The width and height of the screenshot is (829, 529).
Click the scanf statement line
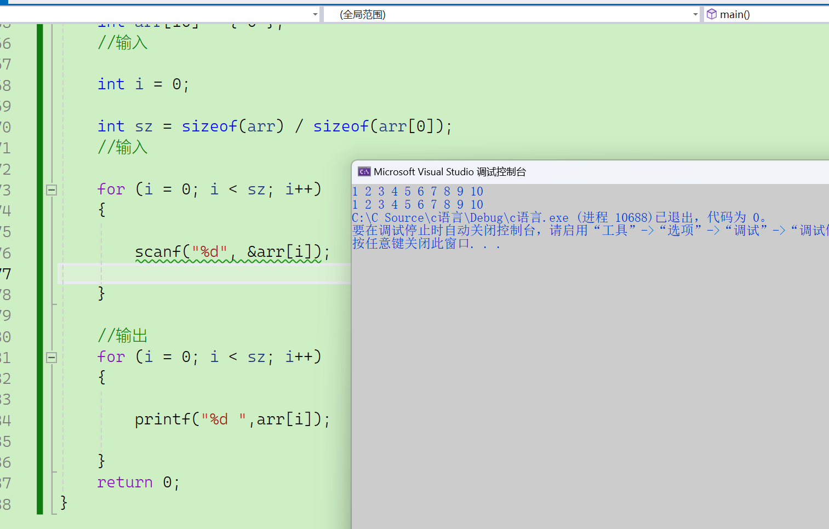[232, 252]
